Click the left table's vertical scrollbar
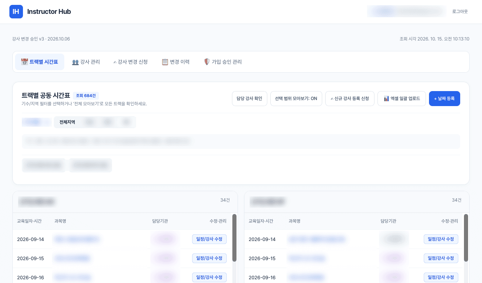Viewport: 482px width, 283px height. [234, 238]
